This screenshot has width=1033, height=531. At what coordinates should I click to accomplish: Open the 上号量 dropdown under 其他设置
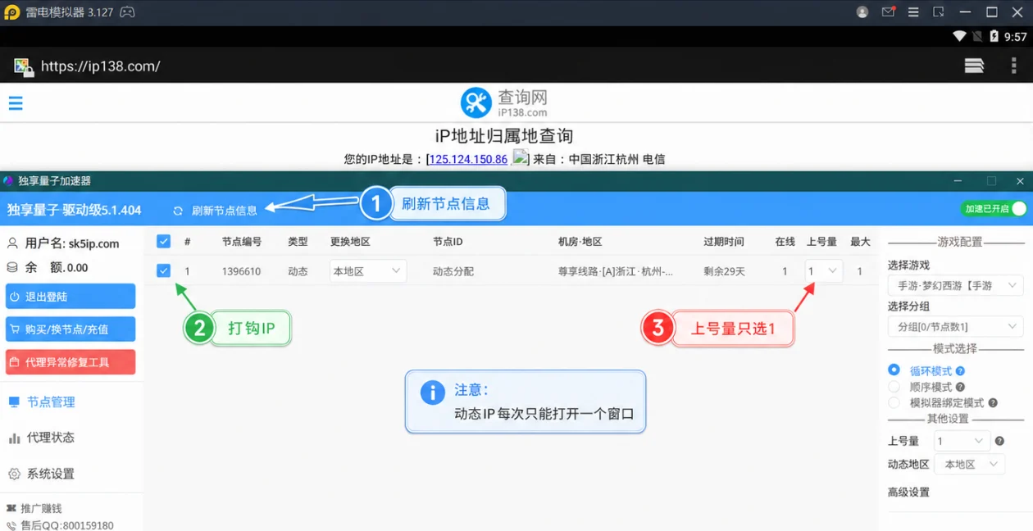click(962, 441)
